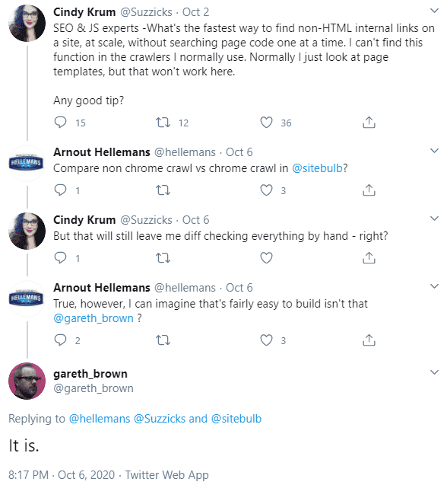The width and height of the screenshot is (447, 485).
Task: Open @hellemans in the Replying to line
Action: [x=100, y=419]
